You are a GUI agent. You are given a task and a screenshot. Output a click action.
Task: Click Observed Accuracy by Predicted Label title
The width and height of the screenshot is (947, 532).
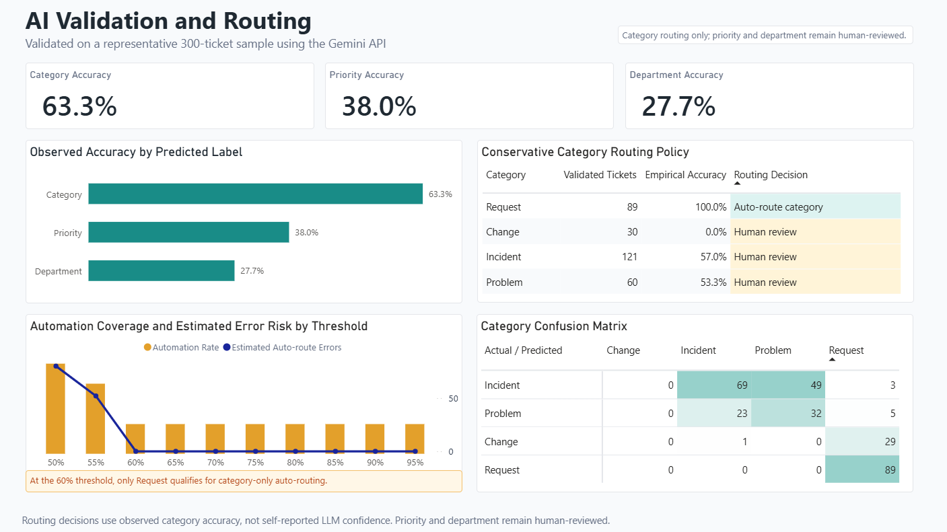click(137, 152)
